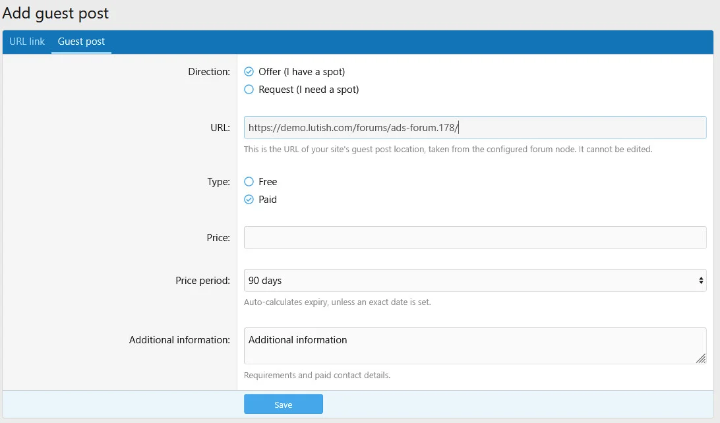Screen dimensions: 720x423
Task: Grab the text area resize handle
Action: 701,358
